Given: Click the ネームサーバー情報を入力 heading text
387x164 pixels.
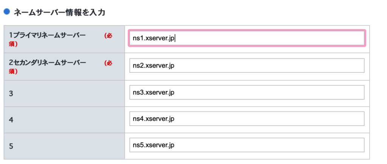Looking at the screenshot, I should pos(59,12).
